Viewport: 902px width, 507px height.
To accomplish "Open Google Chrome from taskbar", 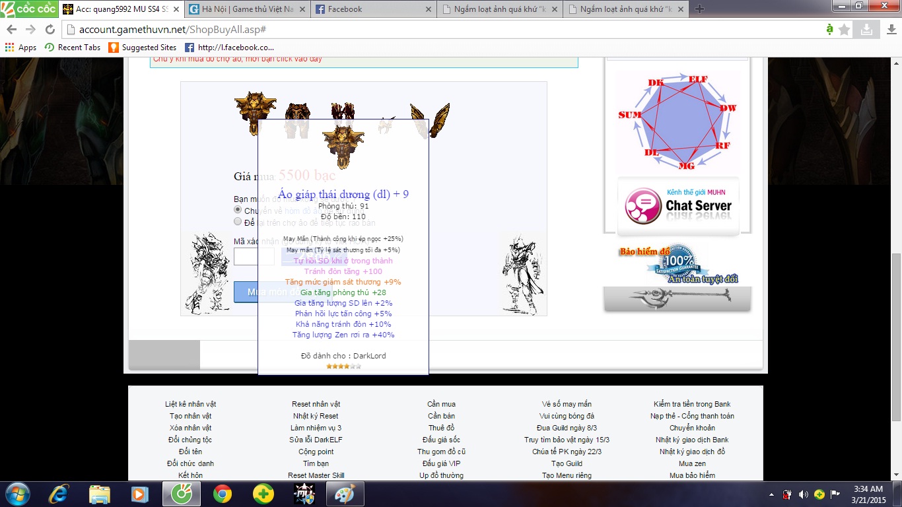I will pyautogui.click(x=223, y=494).
